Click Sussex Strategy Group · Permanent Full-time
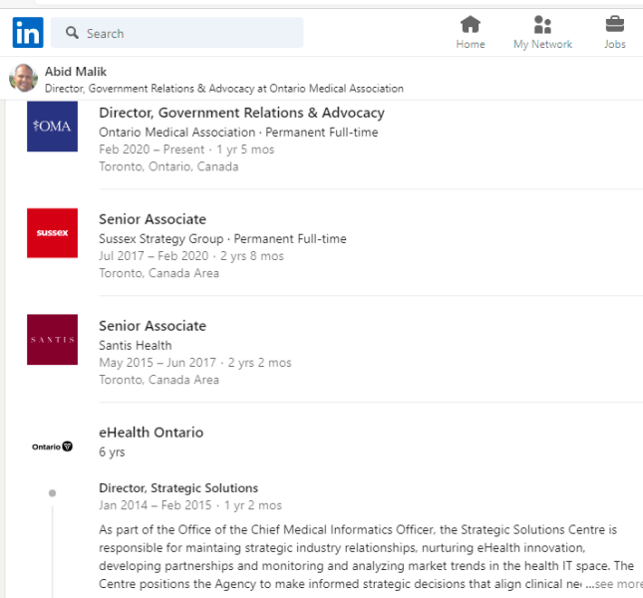Viewport: 643px width, 598px height. click(x=222, y=239)
